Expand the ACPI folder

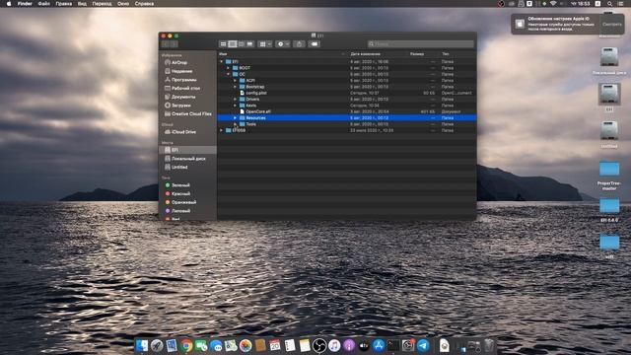[x=235, y=81]
